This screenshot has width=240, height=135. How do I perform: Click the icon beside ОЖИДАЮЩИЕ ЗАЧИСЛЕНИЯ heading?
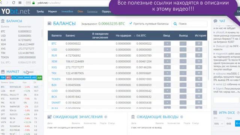click(49, 117)
